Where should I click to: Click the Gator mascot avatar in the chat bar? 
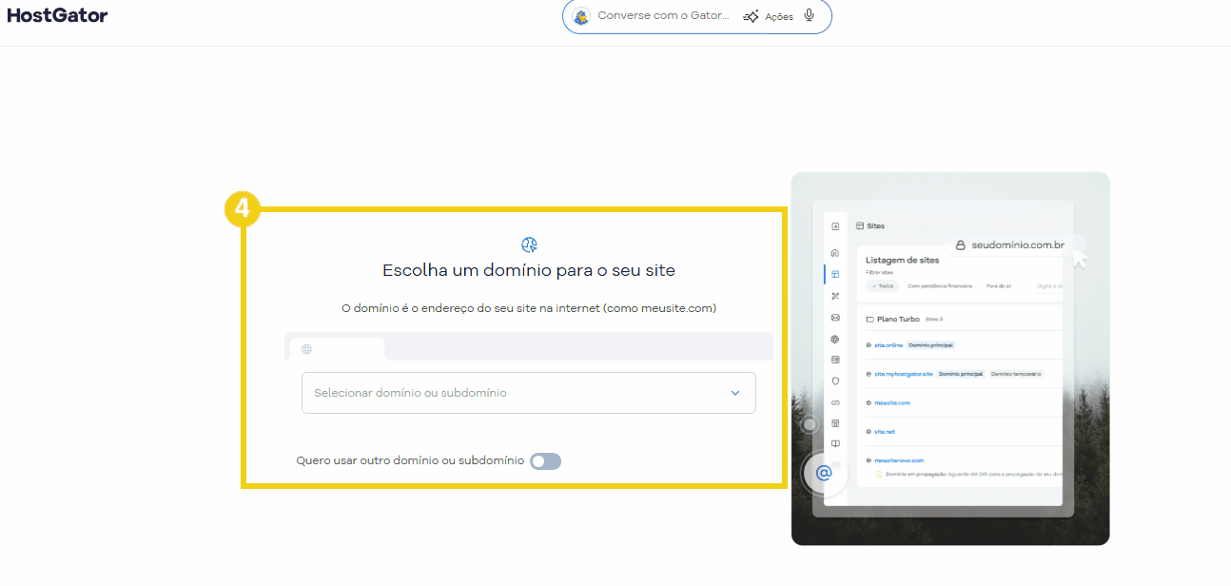point(581,16)
